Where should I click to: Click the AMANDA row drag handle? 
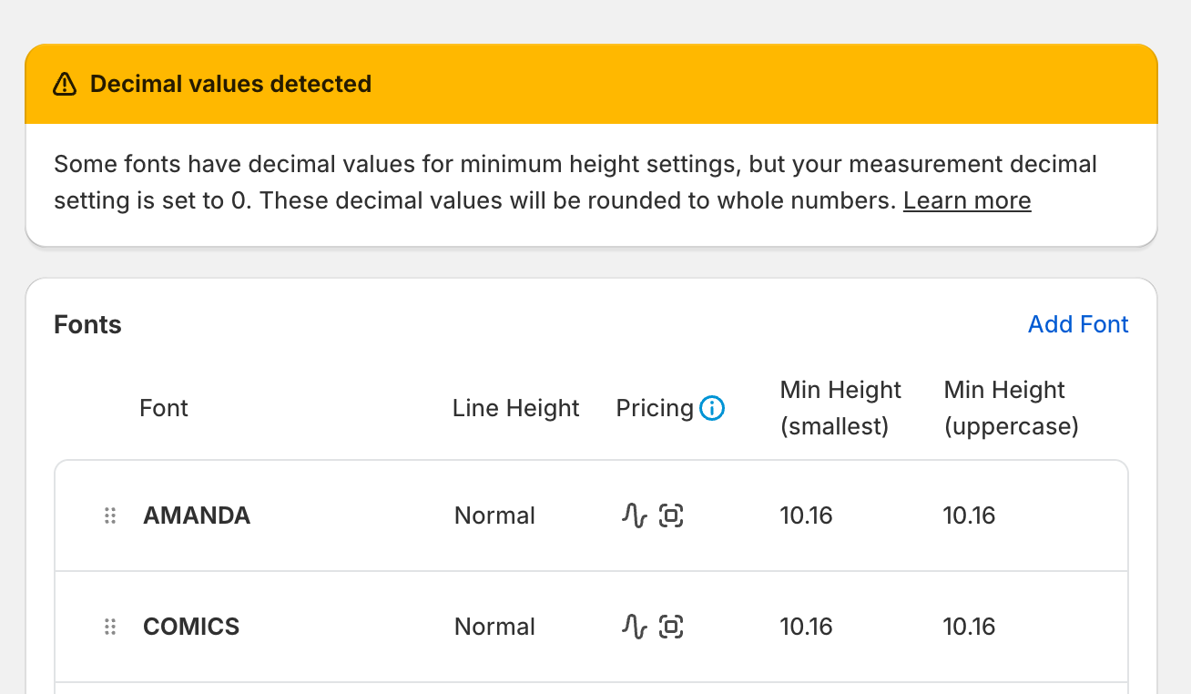110,516
